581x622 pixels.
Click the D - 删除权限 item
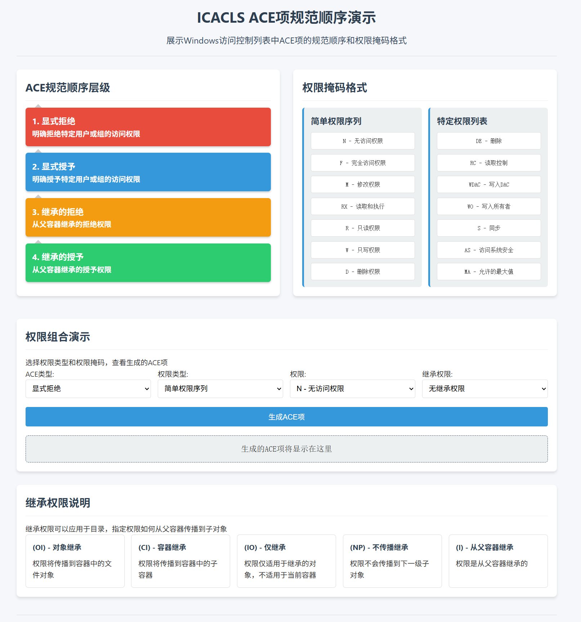(x=363, y=272)
